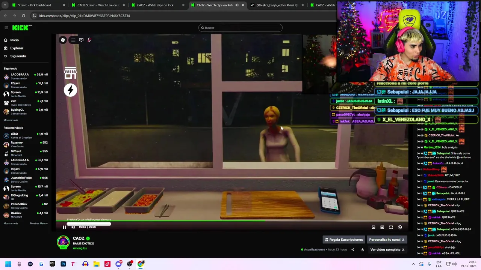Expand recommended list with Mostrar más
Image resolution: width=481 pixels, height=270 pixels.
click(x=11, y=223)
